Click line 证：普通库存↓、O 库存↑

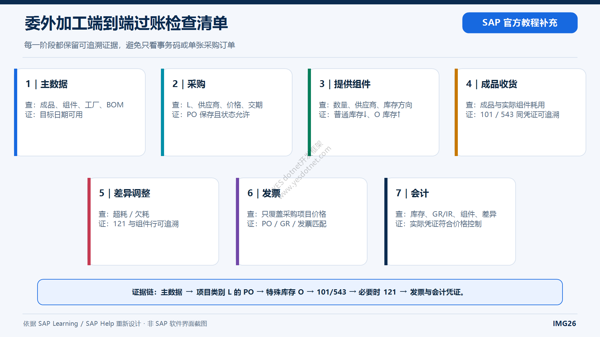[360, 115]
